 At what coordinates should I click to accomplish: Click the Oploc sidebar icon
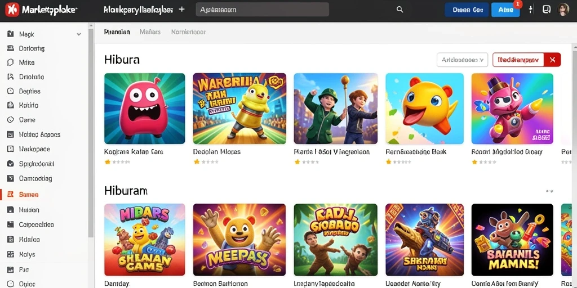point(11,284)
